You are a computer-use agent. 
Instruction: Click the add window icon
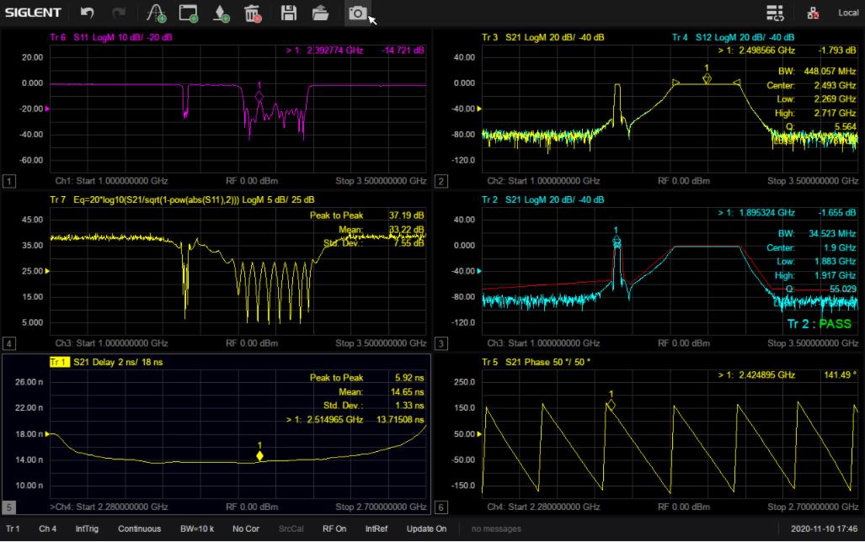pos(188,13)
